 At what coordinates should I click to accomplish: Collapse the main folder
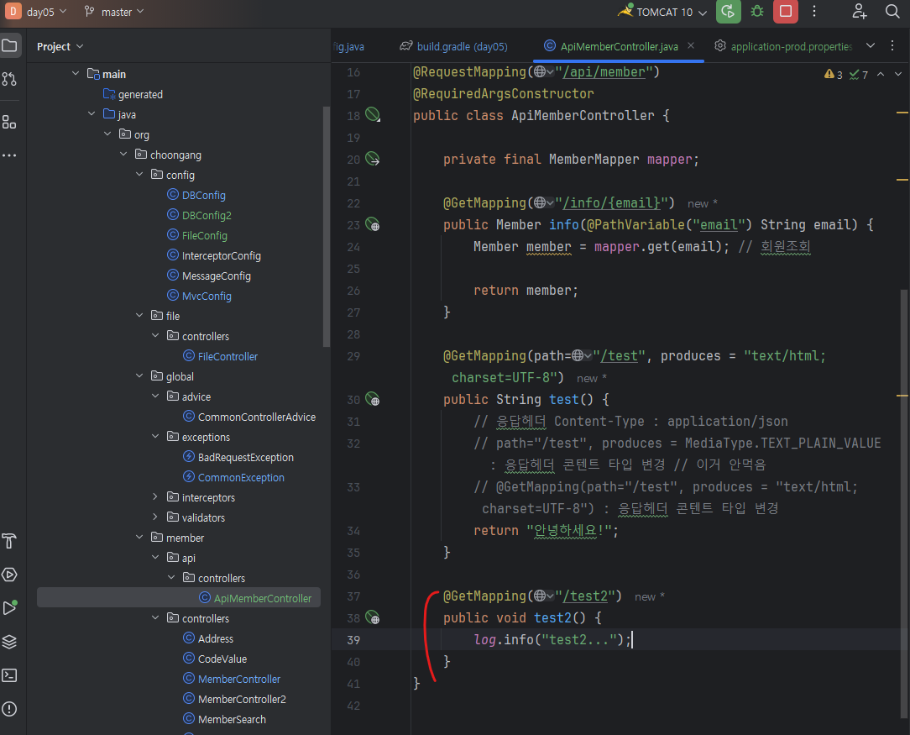76,73
